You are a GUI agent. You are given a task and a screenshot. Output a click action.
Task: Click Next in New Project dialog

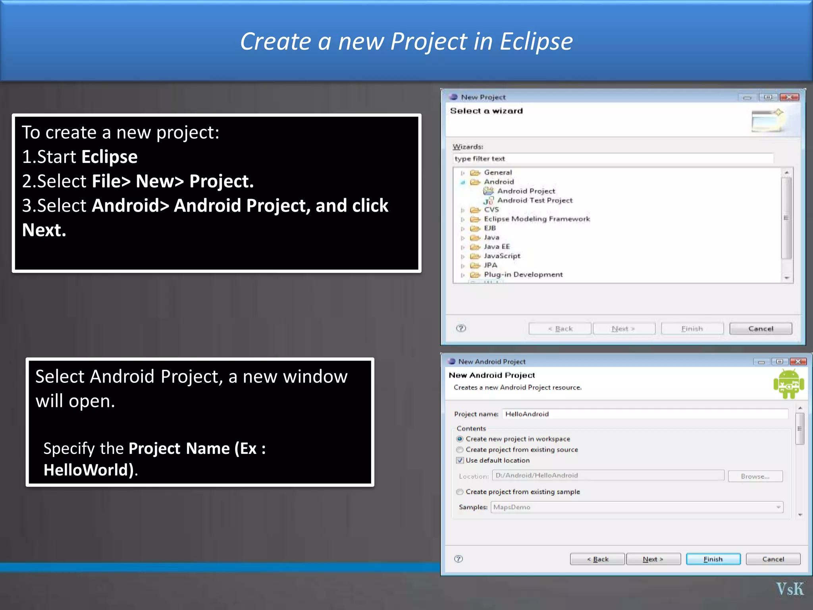pyautogui.click(x=624, y=329)
